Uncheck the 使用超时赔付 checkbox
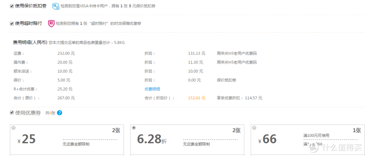The width and height of the screenshot is (365, 156). point(11,24)
